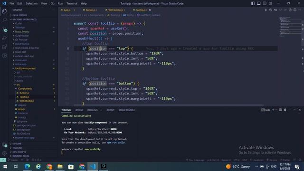Open Source Control view in activity bar
304x171 pixels.
5,29
